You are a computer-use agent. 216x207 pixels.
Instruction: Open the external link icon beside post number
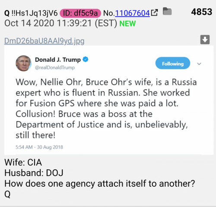click(154, 13)
